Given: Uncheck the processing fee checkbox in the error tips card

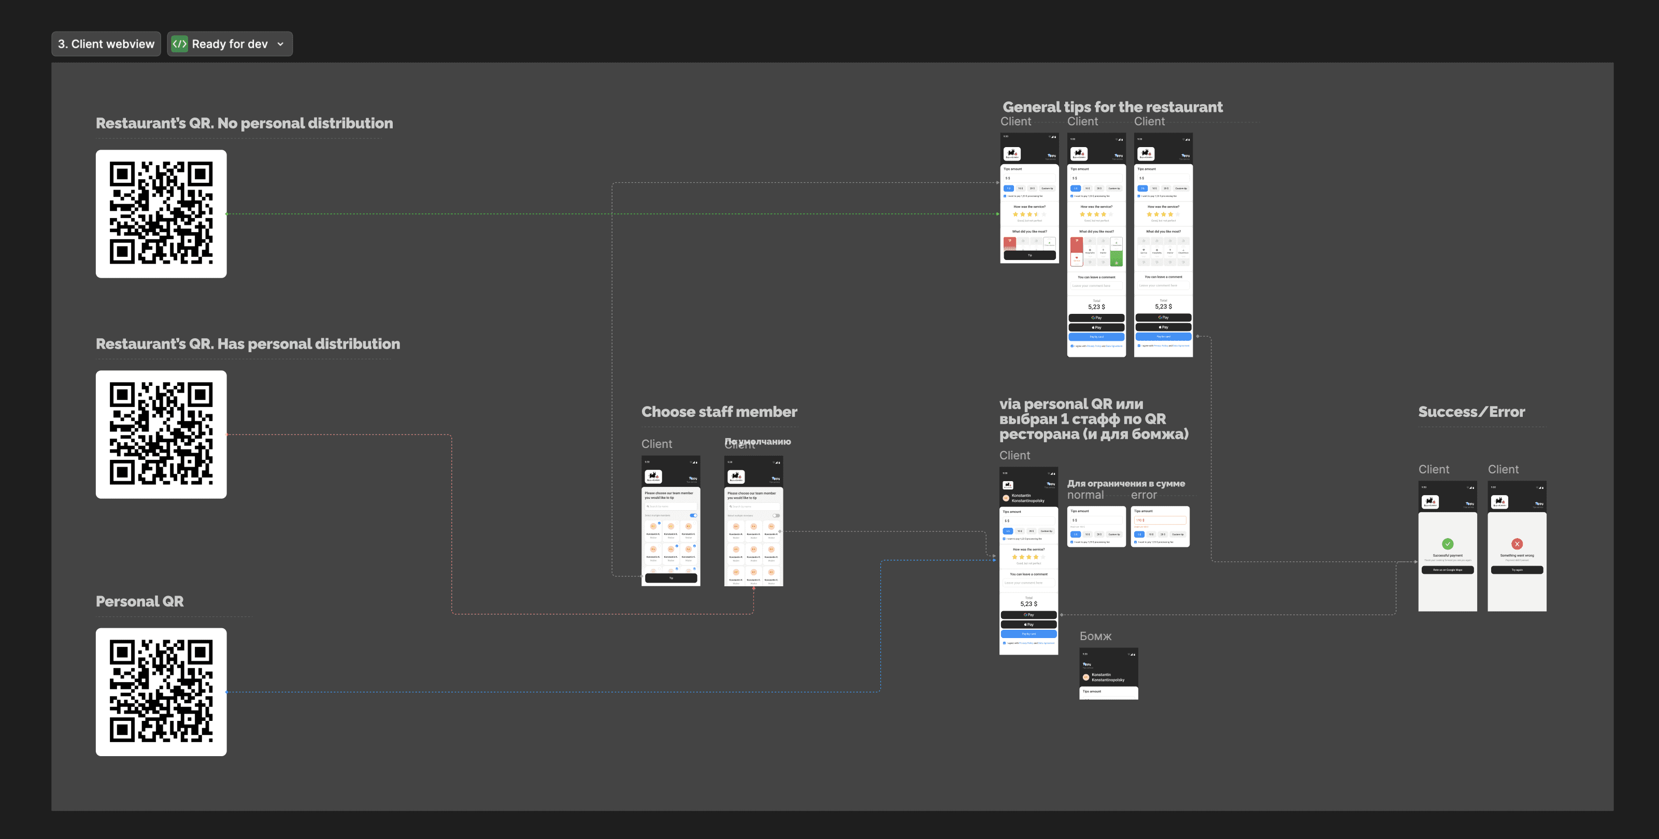Looking at the screenshot, I should coord(1135,542).
